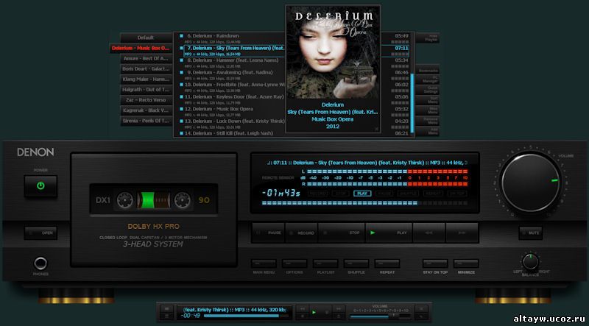Select track 9. Delerium - Awakening
Viewport: 589px width, 326px height.
coord(232,75)
